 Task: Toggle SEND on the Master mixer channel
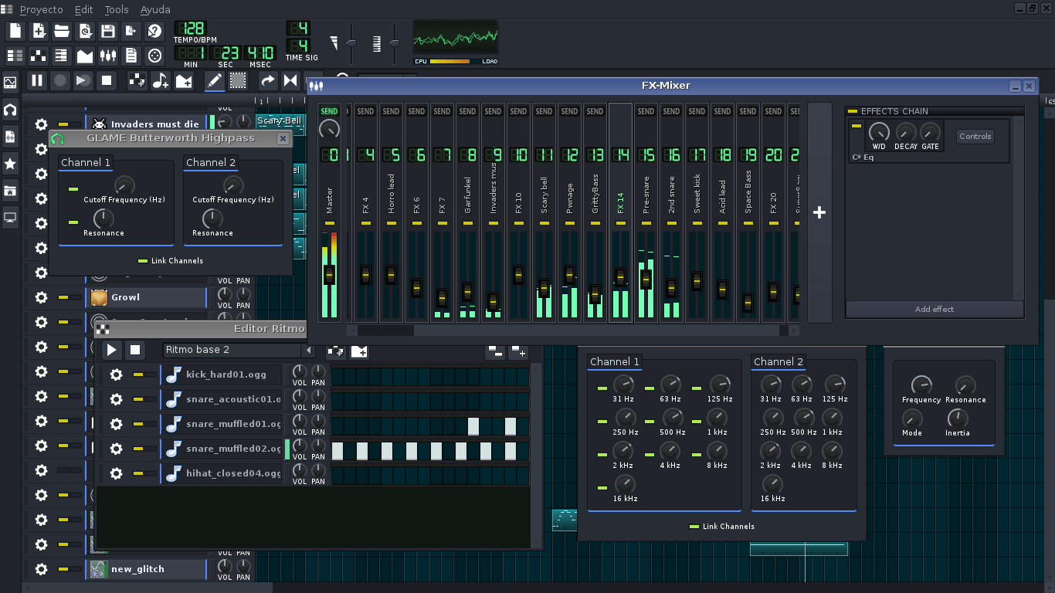(329, 110)
